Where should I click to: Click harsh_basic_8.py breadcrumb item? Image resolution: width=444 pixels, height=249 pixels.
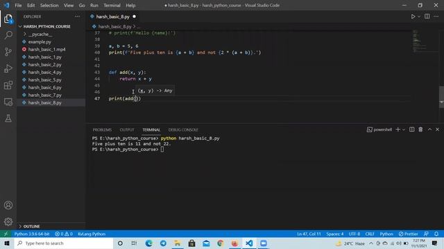(x=114, y=26)
